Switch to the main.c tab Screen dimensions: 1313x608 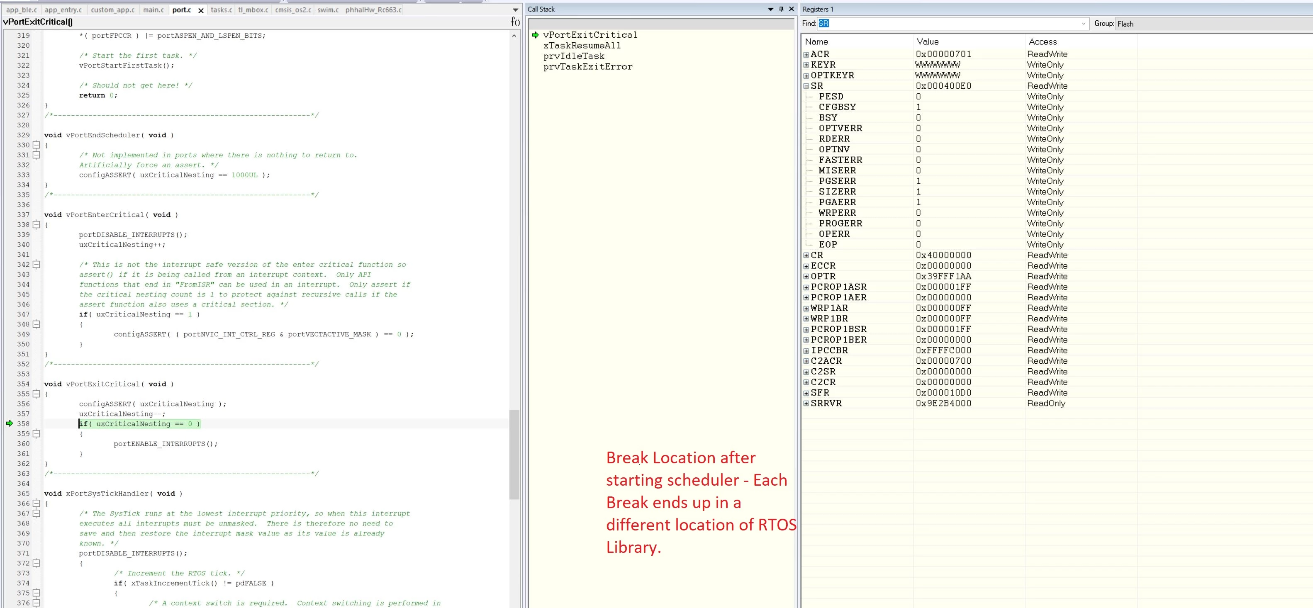click(153, 10)
